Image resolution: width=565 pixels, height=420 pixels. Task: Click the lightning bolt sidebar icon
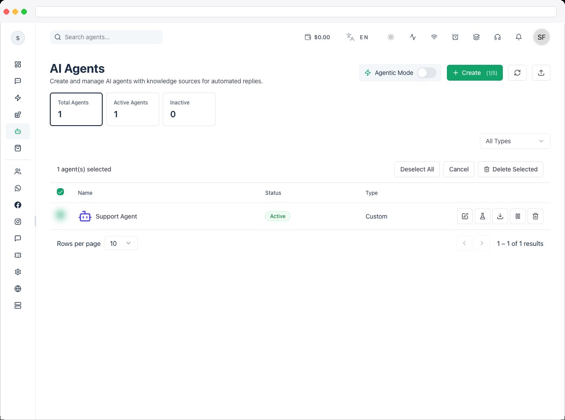pyautogui.click(x=18, y=98)
